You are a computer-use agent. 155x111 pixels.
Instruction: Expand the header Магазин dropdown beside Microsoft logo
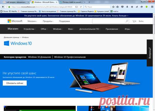(32, 21)
